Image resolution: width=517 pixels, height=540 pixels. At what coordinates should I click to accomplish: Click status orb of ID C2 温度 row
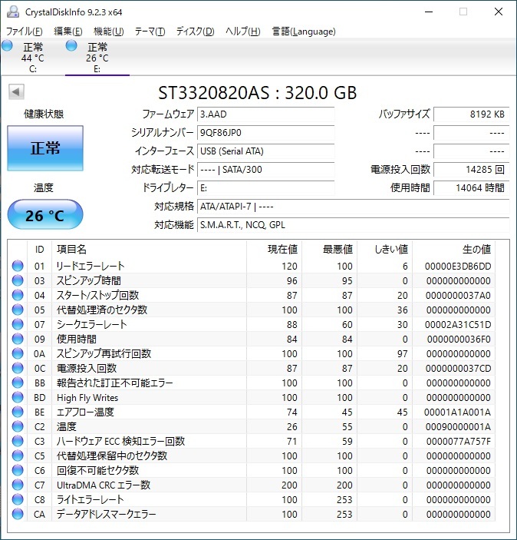18,426
